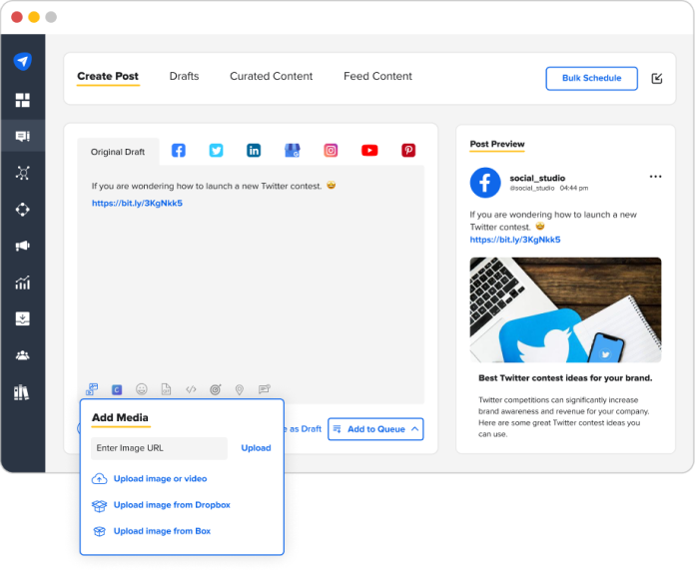The image size is (695, 573).
Task: Click the Enter Image URL field
Action: [x=159, y=448]
